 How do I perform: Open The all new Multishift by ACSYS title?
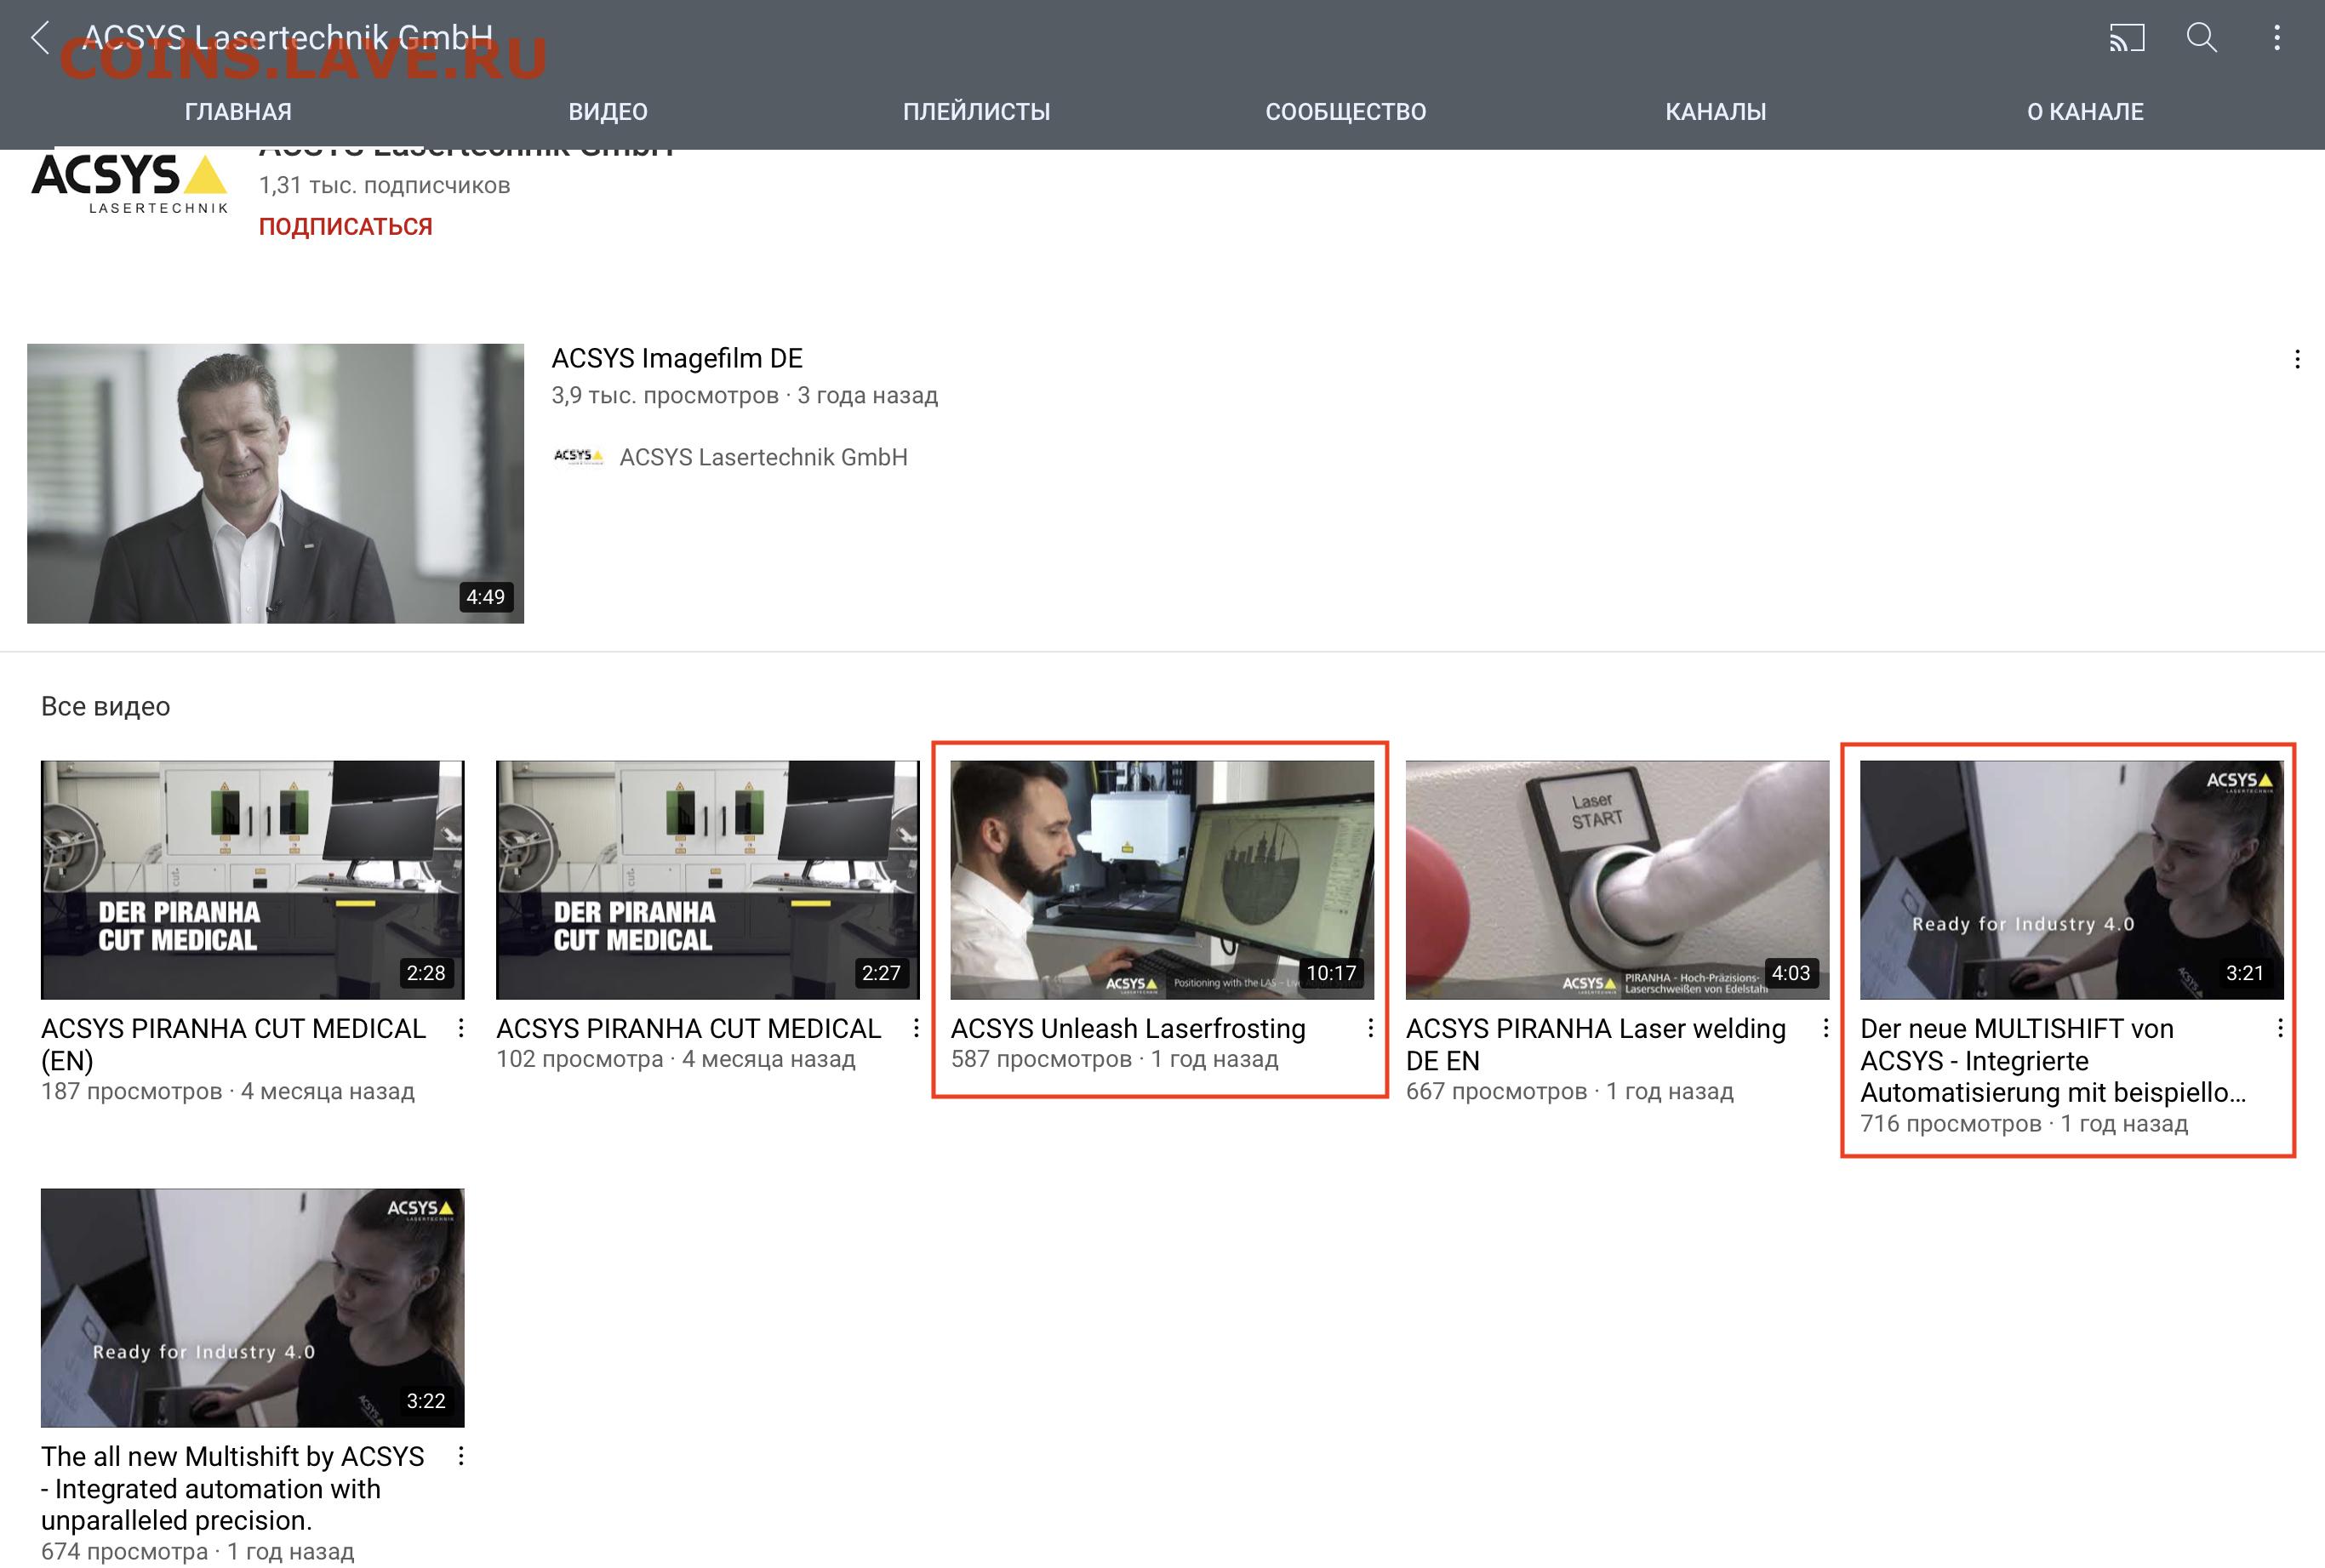pos(233,1488)
